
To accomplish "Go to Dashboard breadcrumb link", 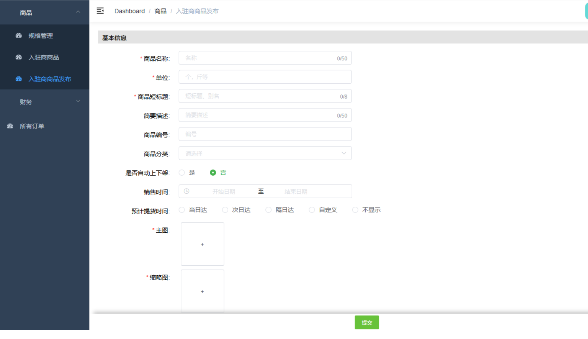I will click(130, 11).
